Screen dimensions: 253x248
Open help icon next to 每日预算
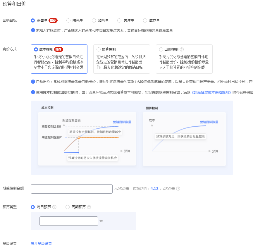[x=54, y=207]
